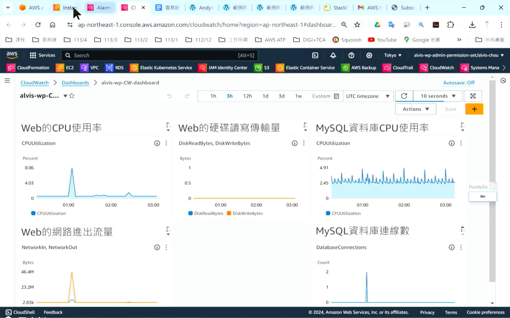
Task: Open the 10 seconds refresh interval dropdown
Action: [x=438, y=96]
